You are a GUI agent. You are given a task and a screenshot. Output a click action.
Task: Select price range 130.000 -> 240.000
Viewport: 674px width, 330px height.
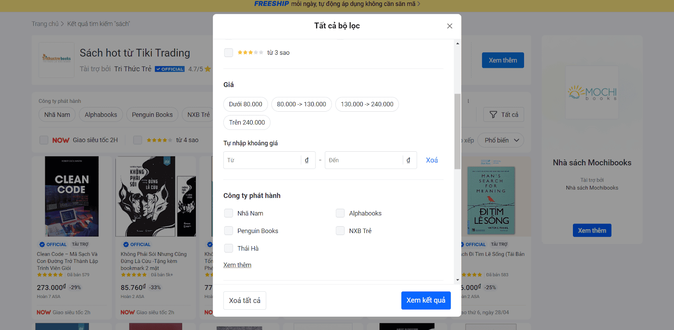click(x=367, y=104)
